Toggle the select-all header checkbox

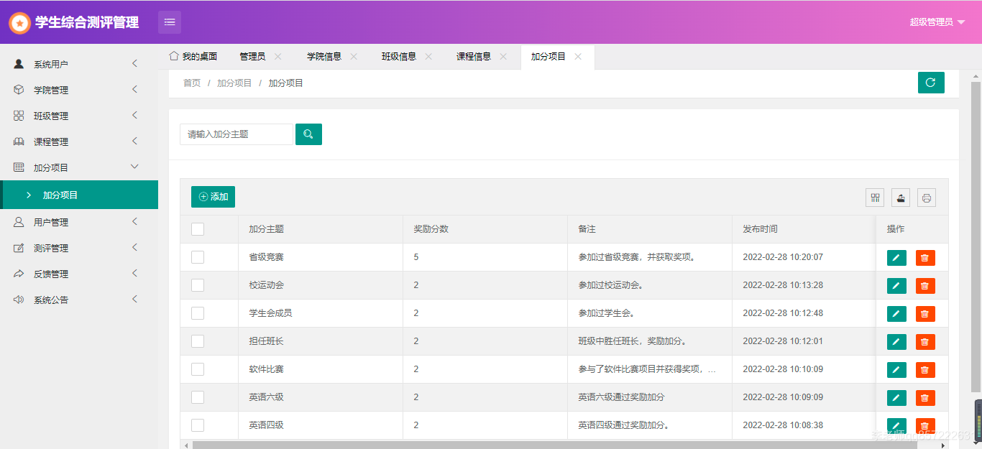pos(198,229)
